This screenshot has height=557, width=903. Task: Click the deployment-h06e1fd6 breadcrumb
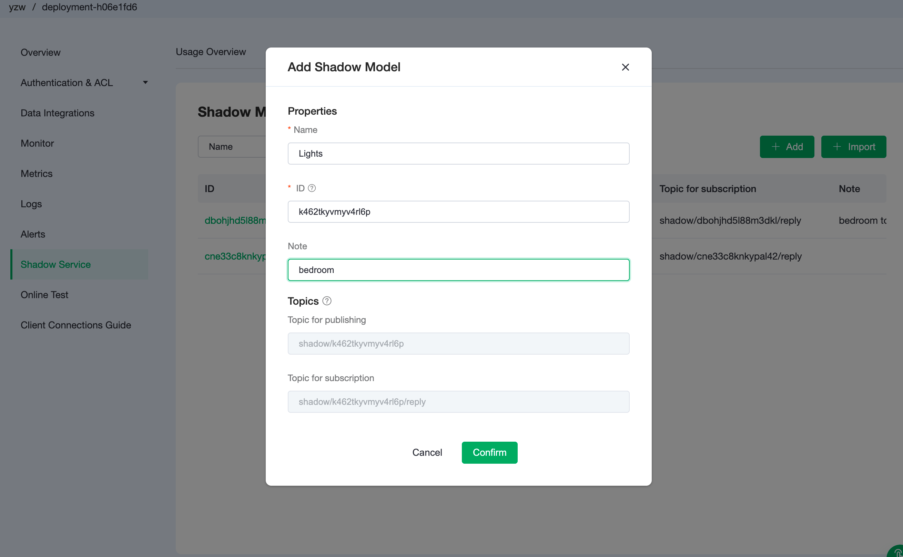[x=90, y=7]
